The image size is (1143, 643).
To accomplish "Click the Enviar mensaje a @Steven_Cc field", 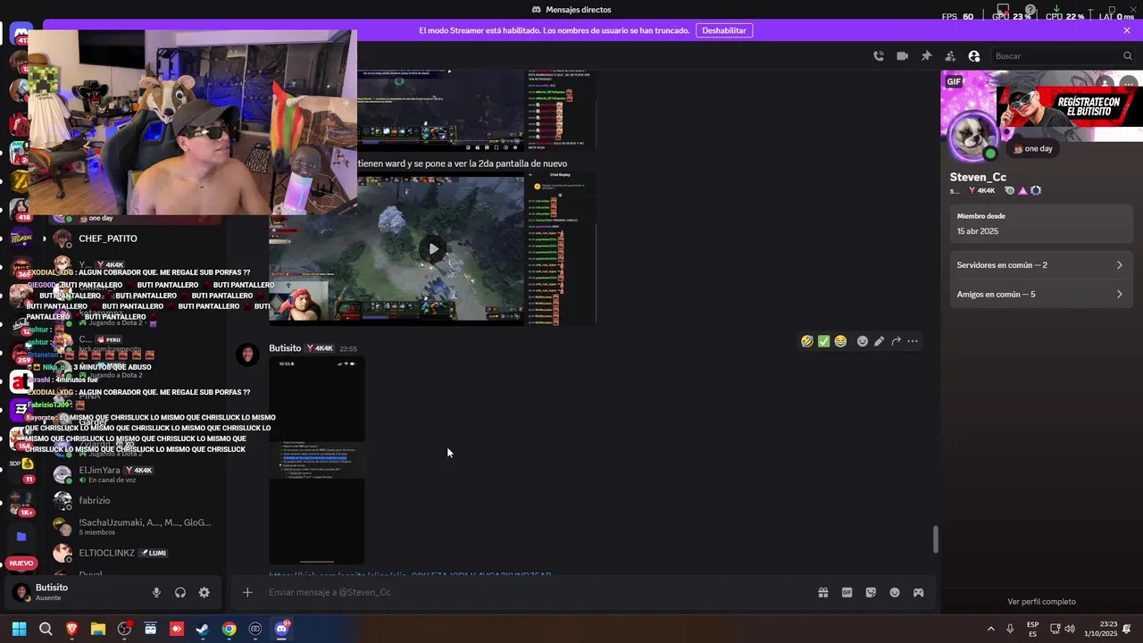I will [x=536, y=593].
